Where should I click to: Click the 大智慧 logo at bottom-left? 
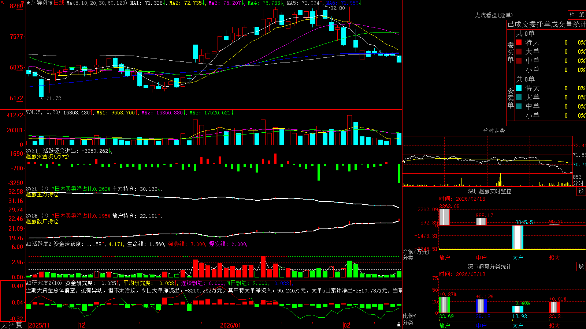point(11,325)
